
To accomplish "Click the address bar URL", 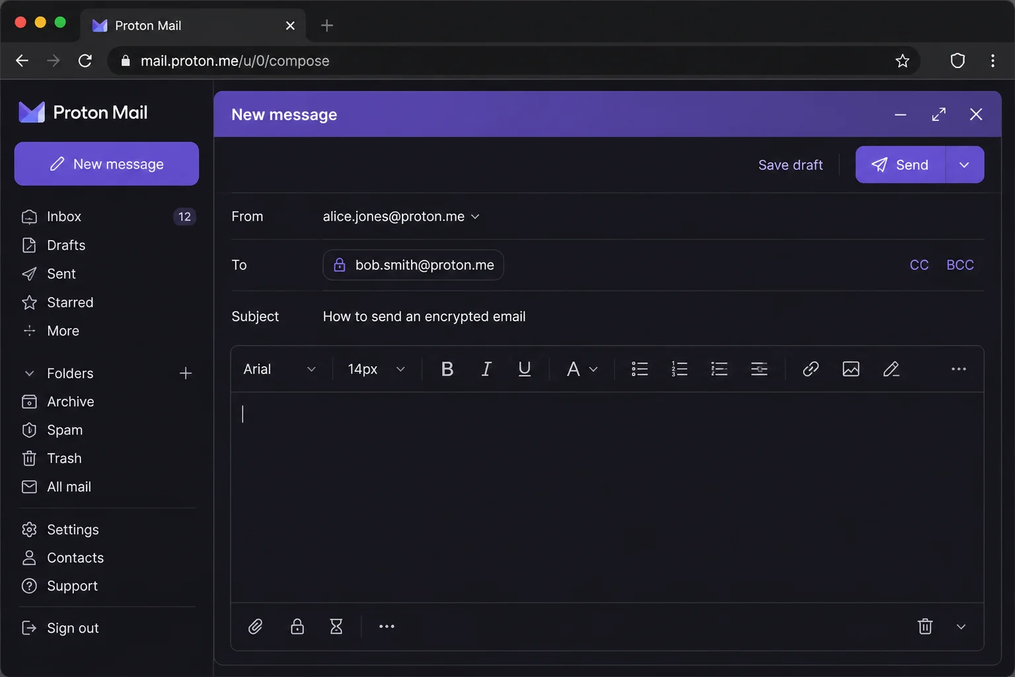I will 235,61.
